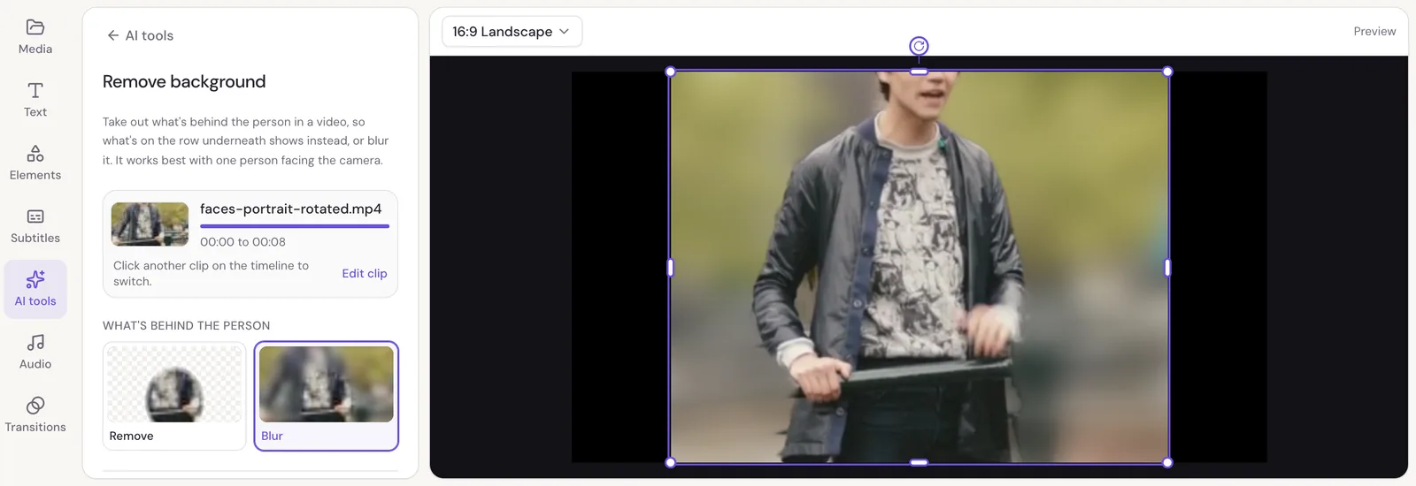Image resolution: width=1416 pixels, height=486 pixels.
Task: Click the chevron beside 16:9 Landscape
Action: coord(565,32)
